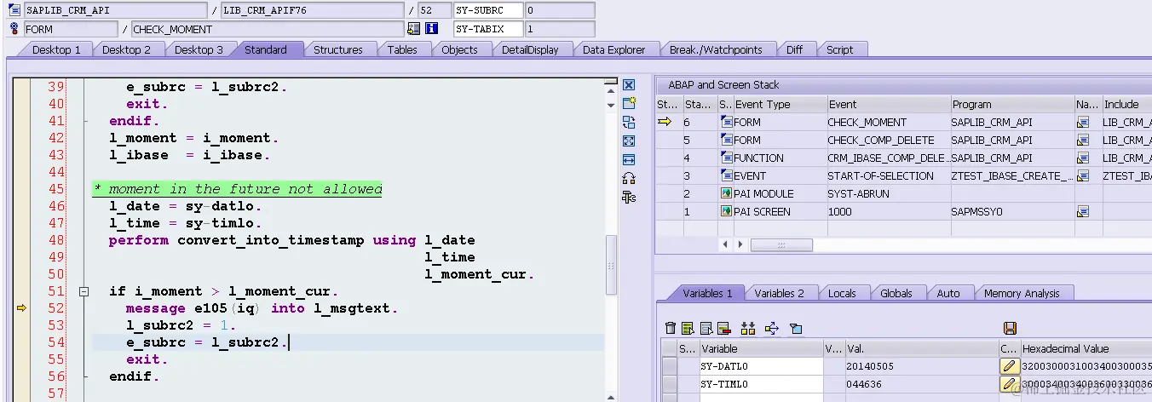
Task: Click the stack table's scroll-left arrow
Action: coord(726,244)
